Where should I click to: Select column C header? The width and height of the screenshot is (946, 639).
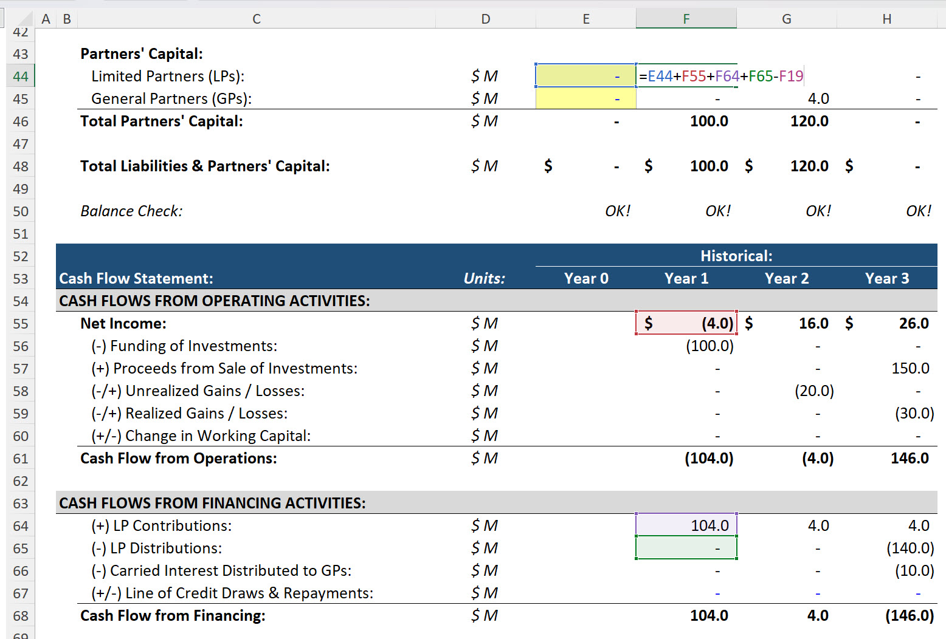click(x=257, y=19)
